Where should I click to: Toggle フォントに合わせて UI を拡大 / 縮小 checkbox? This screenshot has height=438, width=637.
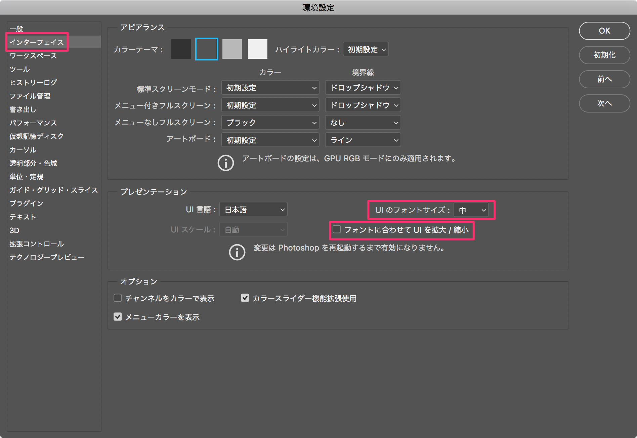tap(337, 229)
